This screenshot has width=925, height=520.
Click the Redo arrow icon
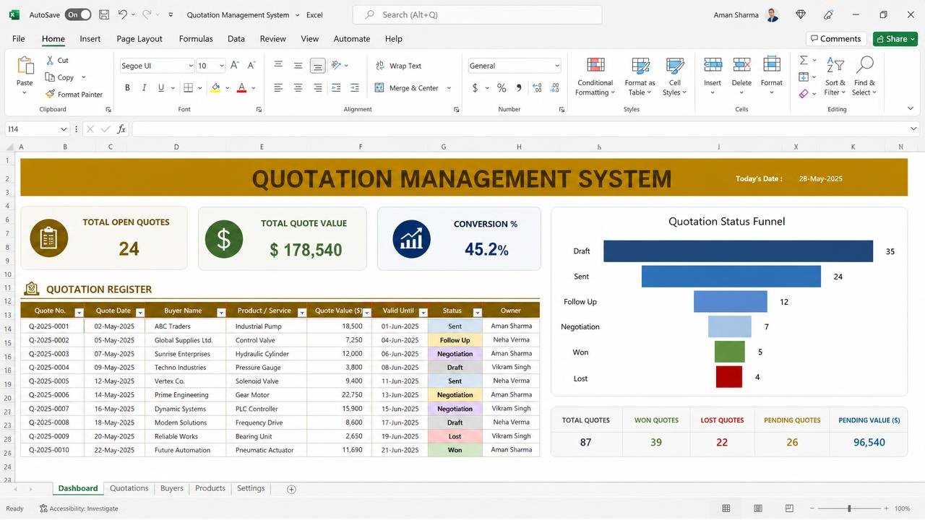[147, 14]
